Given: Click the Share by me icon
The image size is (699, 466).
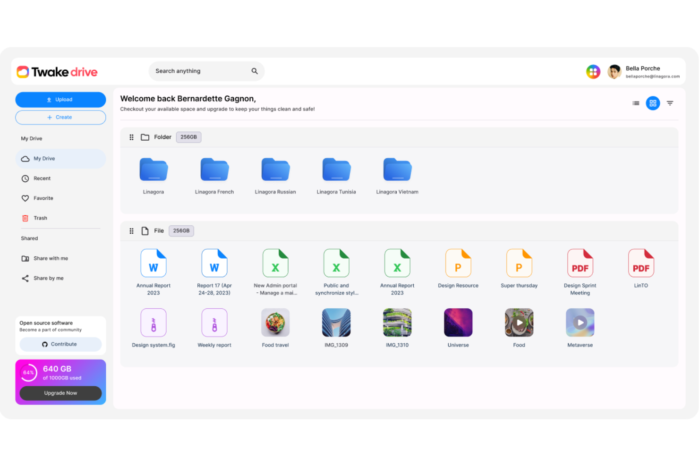Looking at the screenshot, I should pyautogui.click(x=25, y=278).
